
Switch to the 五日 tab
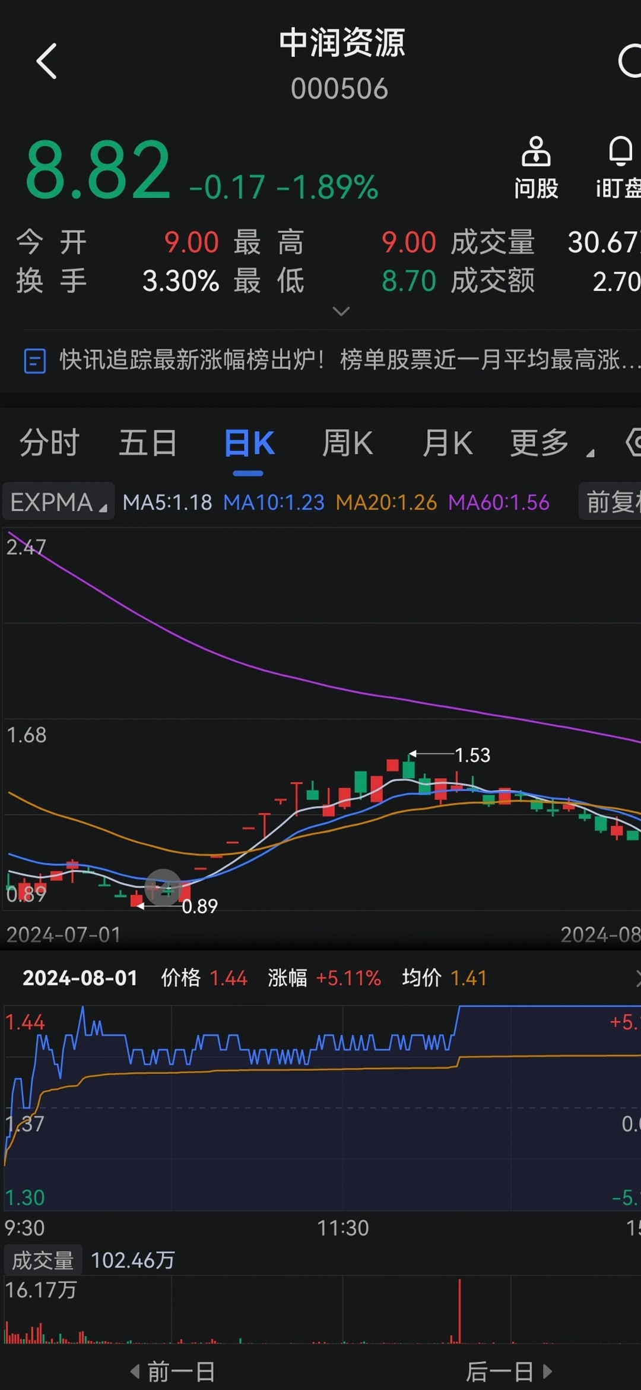coord(148,443)
